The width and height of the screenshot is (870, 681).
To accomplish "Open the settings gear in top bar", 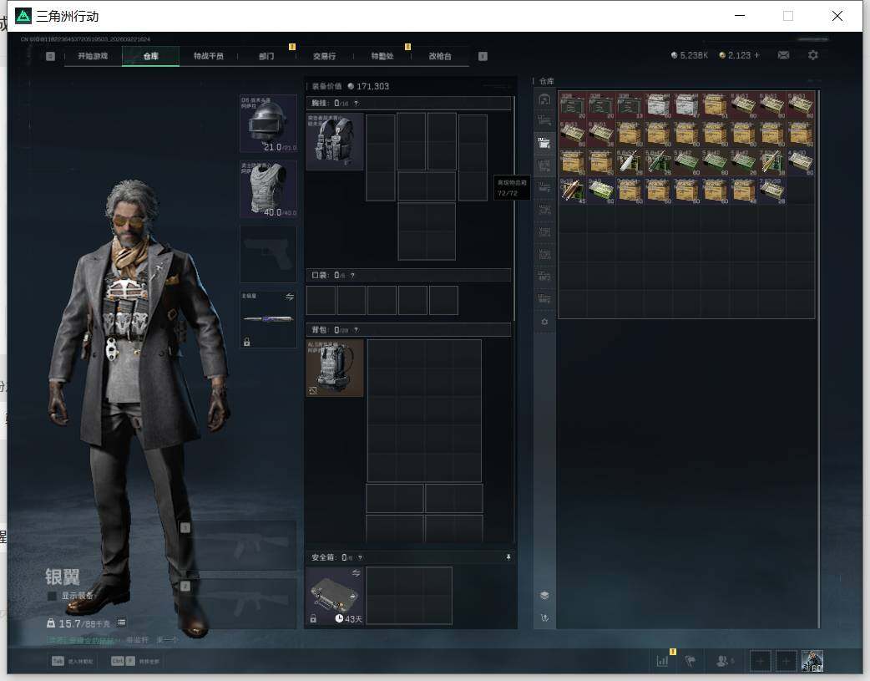I will click(x=813, y=55).
